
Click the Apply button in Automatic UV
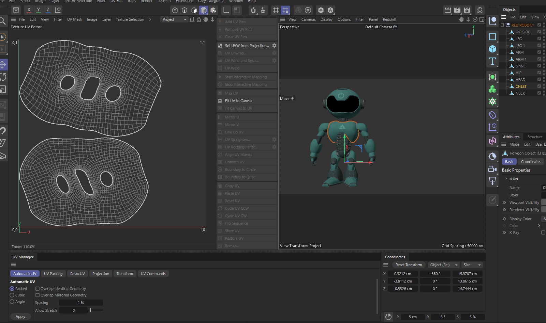coord(20,317)
